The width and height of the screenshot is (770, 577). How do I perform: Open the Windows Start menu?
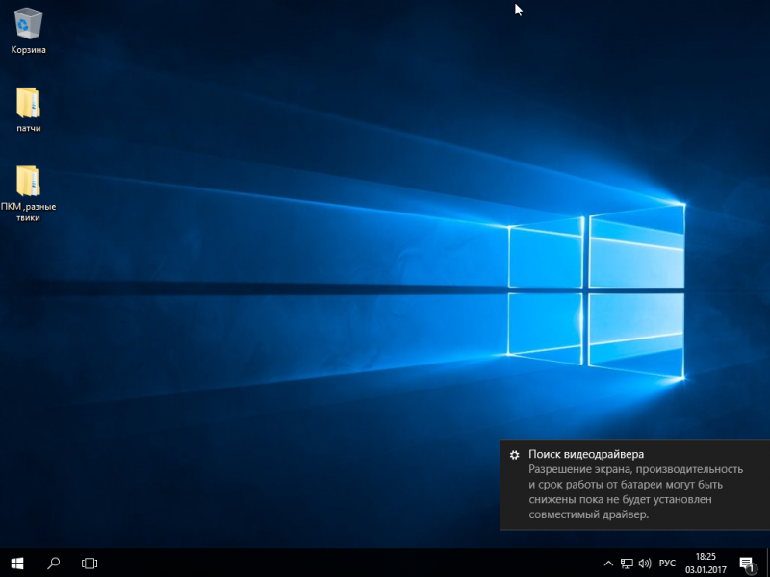point(17,563)
